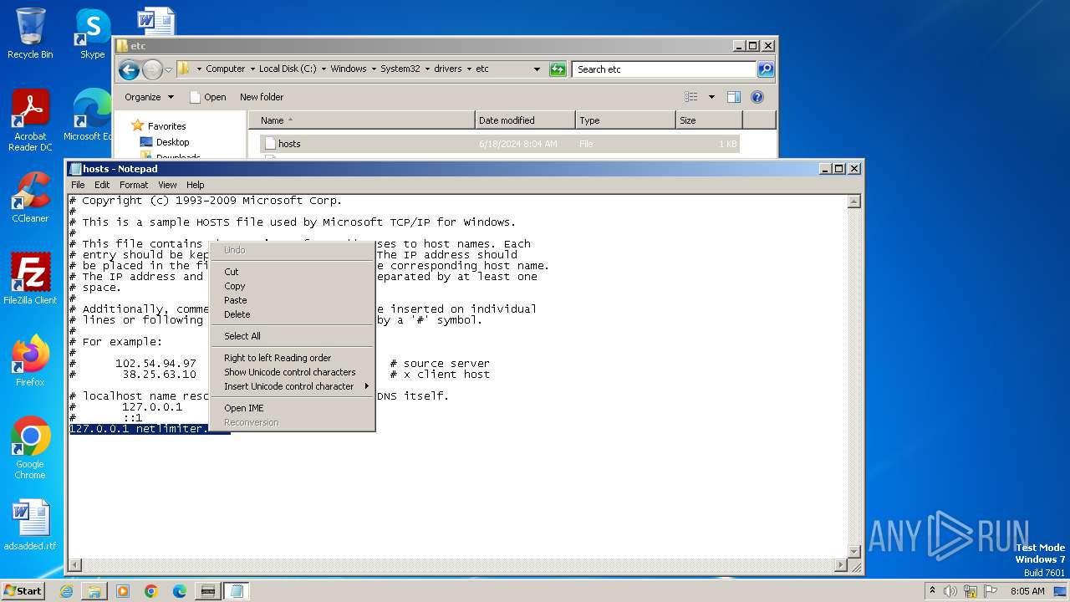Open the Edge taskbar icon
This screenshot has height=602, width=1070.
click(x=180, y=591)
